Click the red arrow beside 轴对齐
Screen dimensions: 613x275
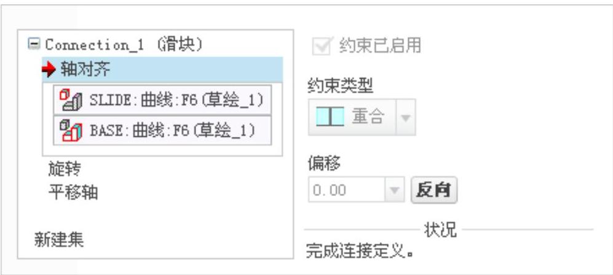[49, 70]
